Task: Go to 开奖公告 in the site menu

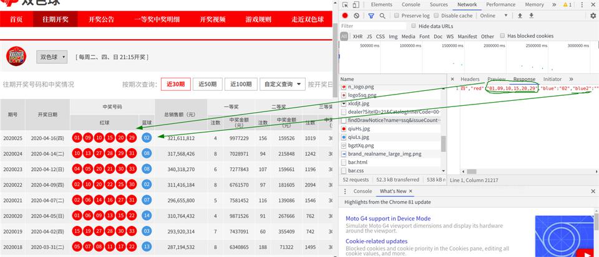Action: (101, 19)
